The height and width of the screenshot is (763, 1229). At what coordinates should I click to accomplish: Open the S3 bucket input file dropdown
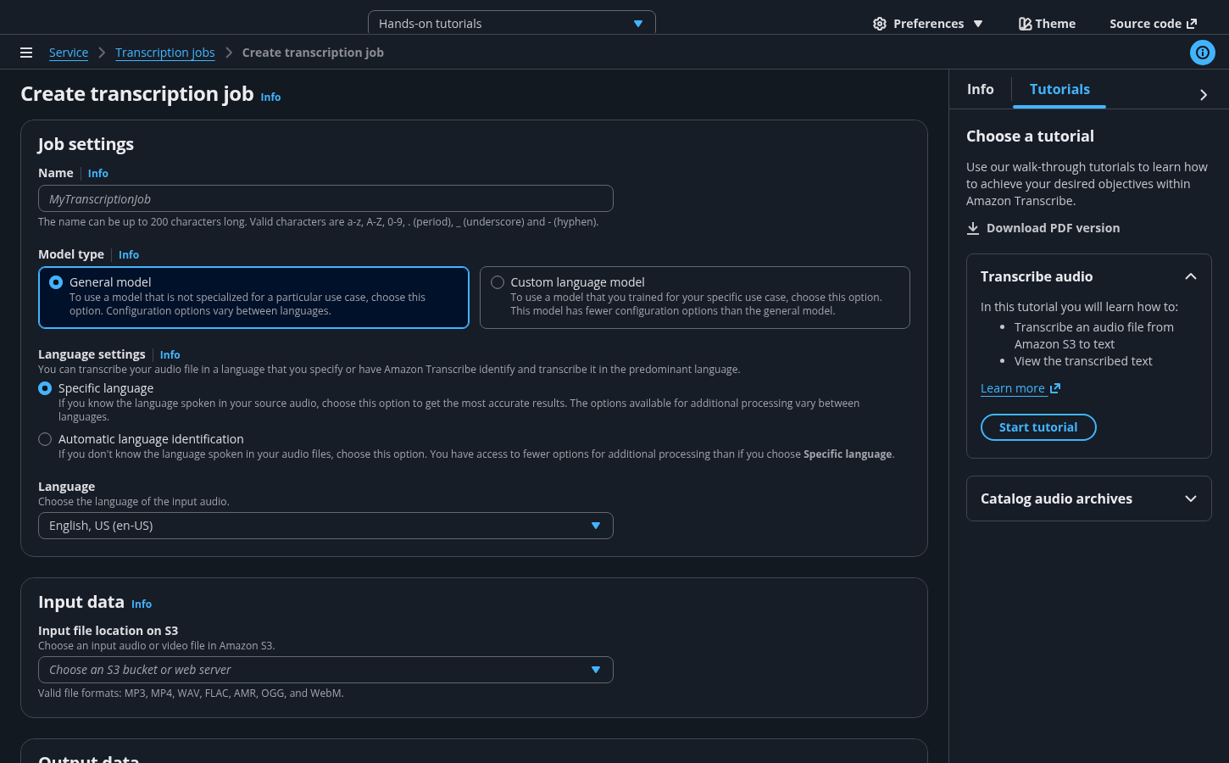[x=325, y=670]
